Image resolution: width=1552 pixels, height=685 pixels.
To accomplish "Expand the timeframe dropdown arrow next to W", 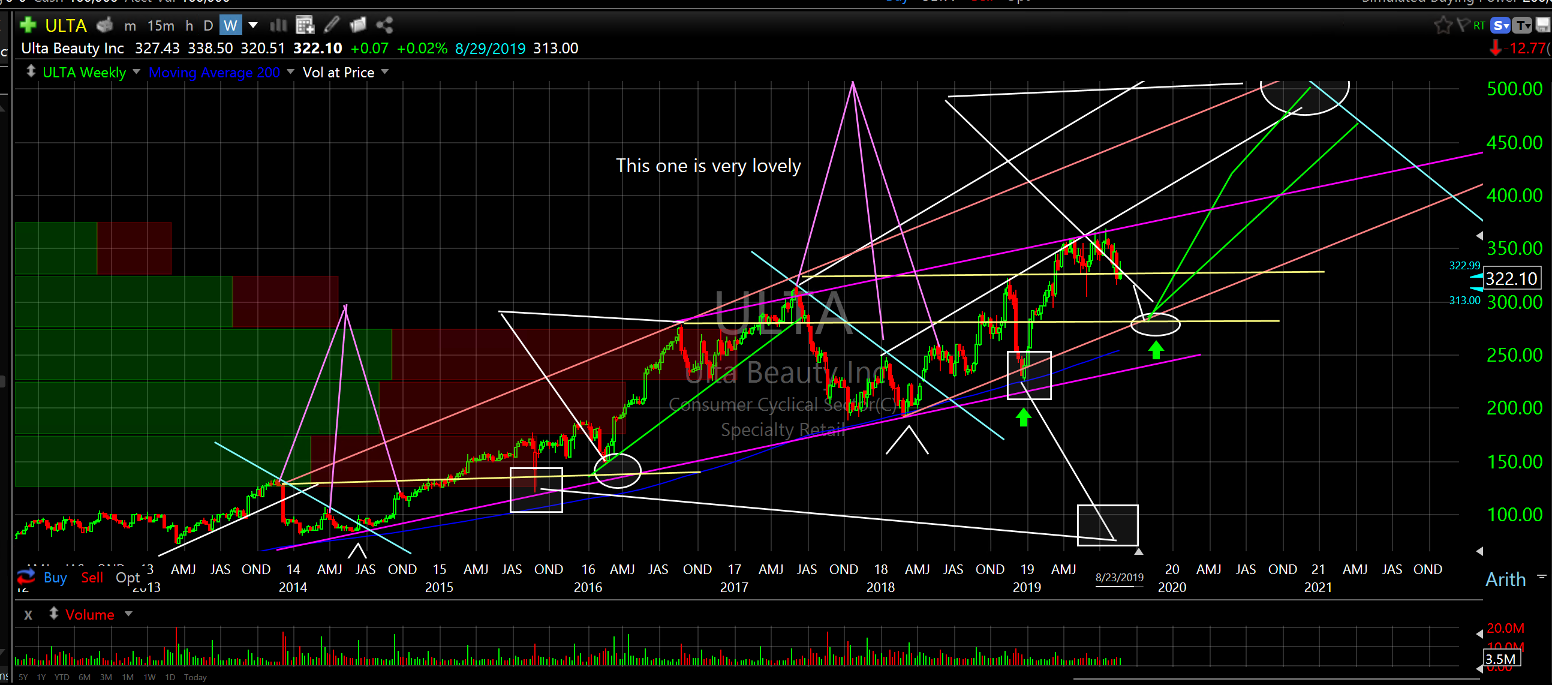I will [253, 25].
